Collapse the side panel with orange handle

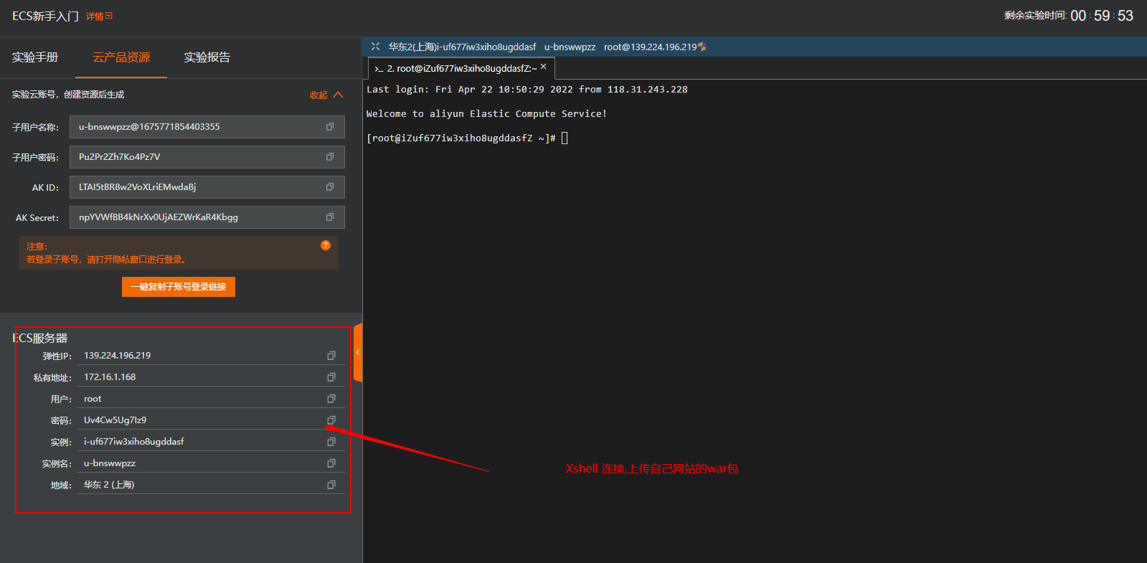pos(358,352)
